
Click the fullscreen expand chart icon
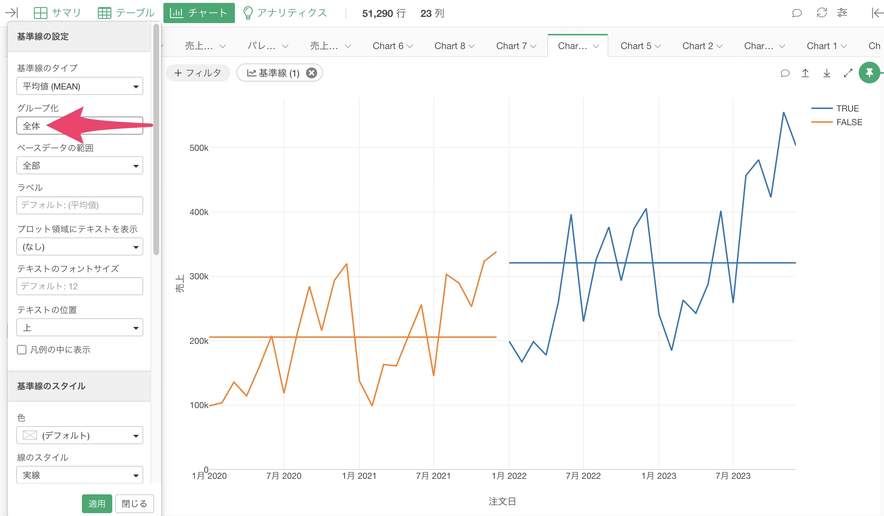[848, 73]
